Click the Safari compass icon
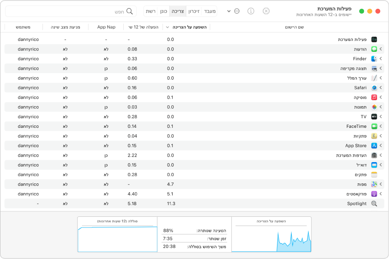 pos(374,88)
